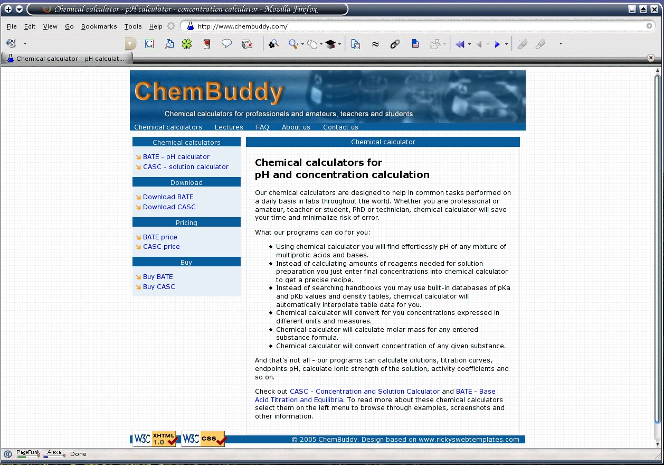Click the newspaper toolbar icon
The image size is (664, 465).
point(246,44)
